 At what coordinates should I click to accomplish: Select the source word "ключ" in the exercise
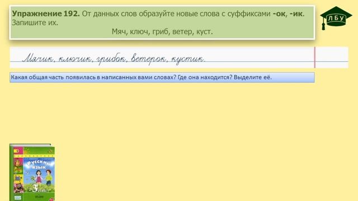click(139, 31)
